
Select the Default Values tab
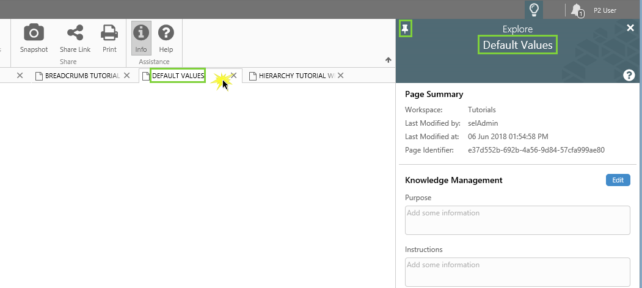pos(178,76)
